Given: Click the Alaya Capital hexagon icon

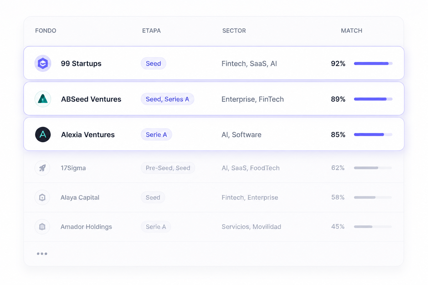Looking at the screenshot, I should click(42, 198).
